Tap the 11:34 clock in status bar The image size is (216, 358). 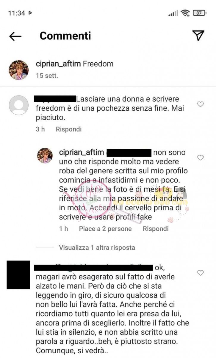[x=16, y=13]
